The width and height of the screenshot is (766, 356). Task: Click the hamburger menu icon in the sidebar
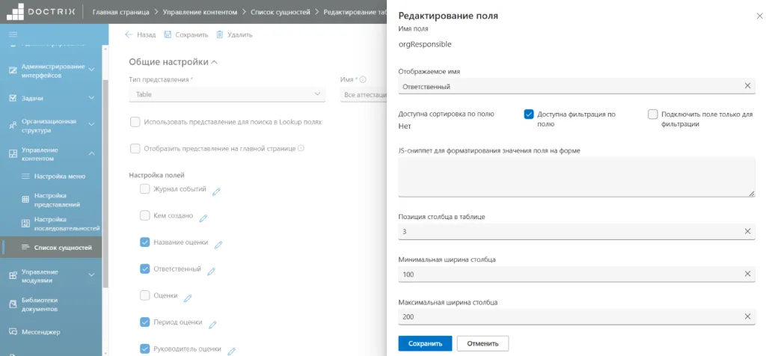tap(13, 34)
